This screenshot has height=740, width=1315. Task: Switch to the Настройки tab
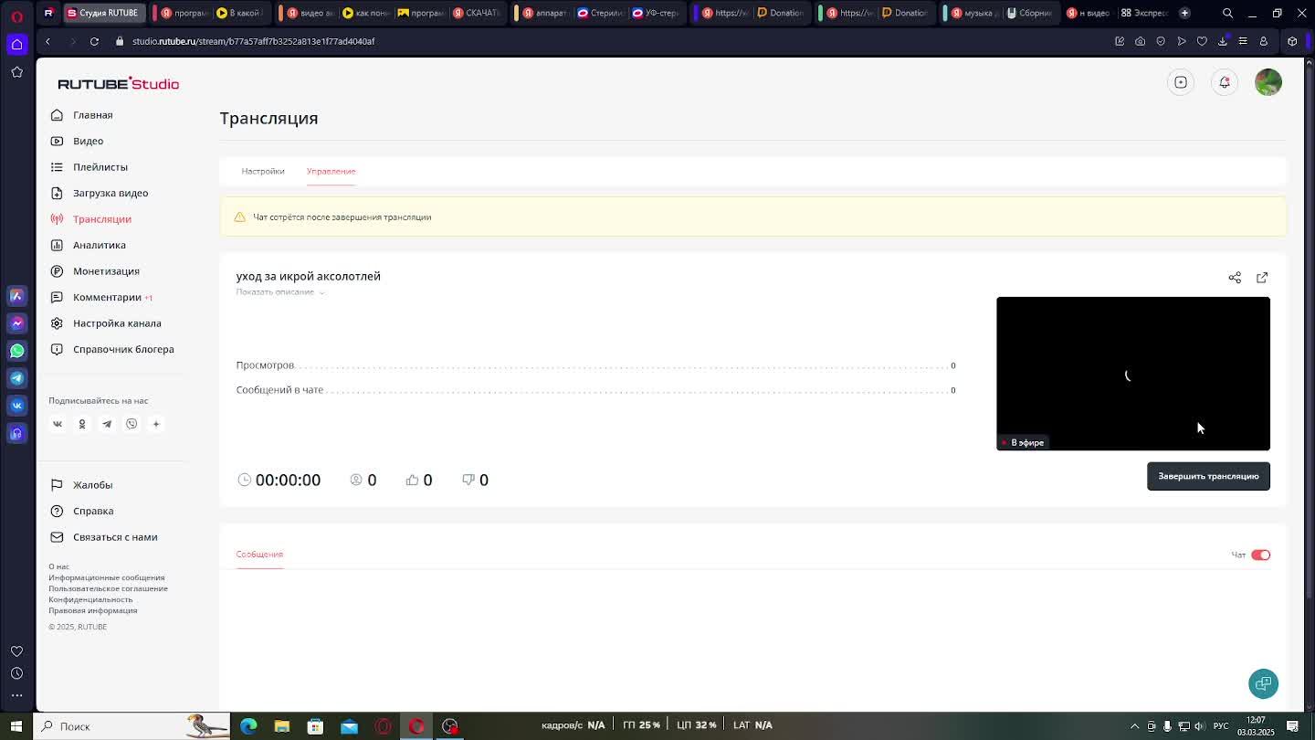[263, 171]
